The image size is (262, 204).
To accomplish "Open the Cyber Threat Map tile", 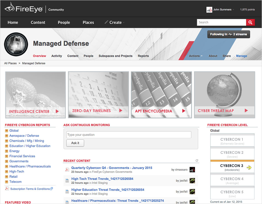I will coord(224,95).
